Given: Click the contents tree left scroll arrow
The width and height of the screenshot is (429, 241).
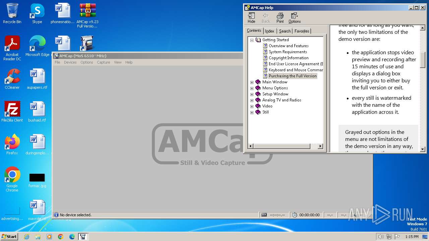Looking at the screenshot, I should pyautogui.click(x=251, y=146).
